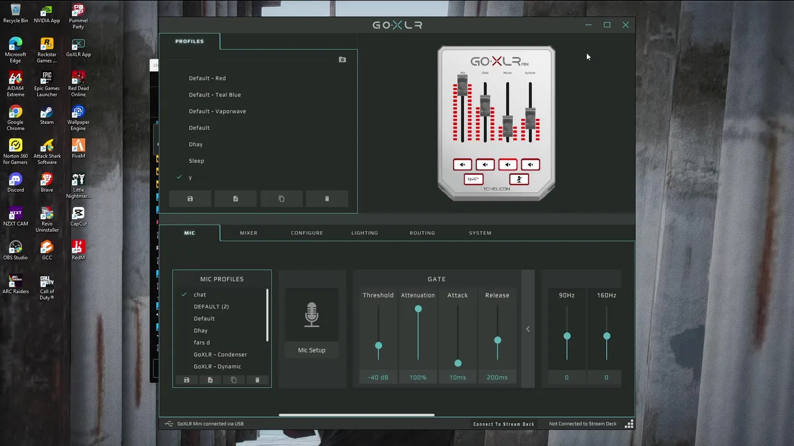Toggle the Mic channel mute button on mixer
The image size is (794, 446).
(x=462, y=164)
